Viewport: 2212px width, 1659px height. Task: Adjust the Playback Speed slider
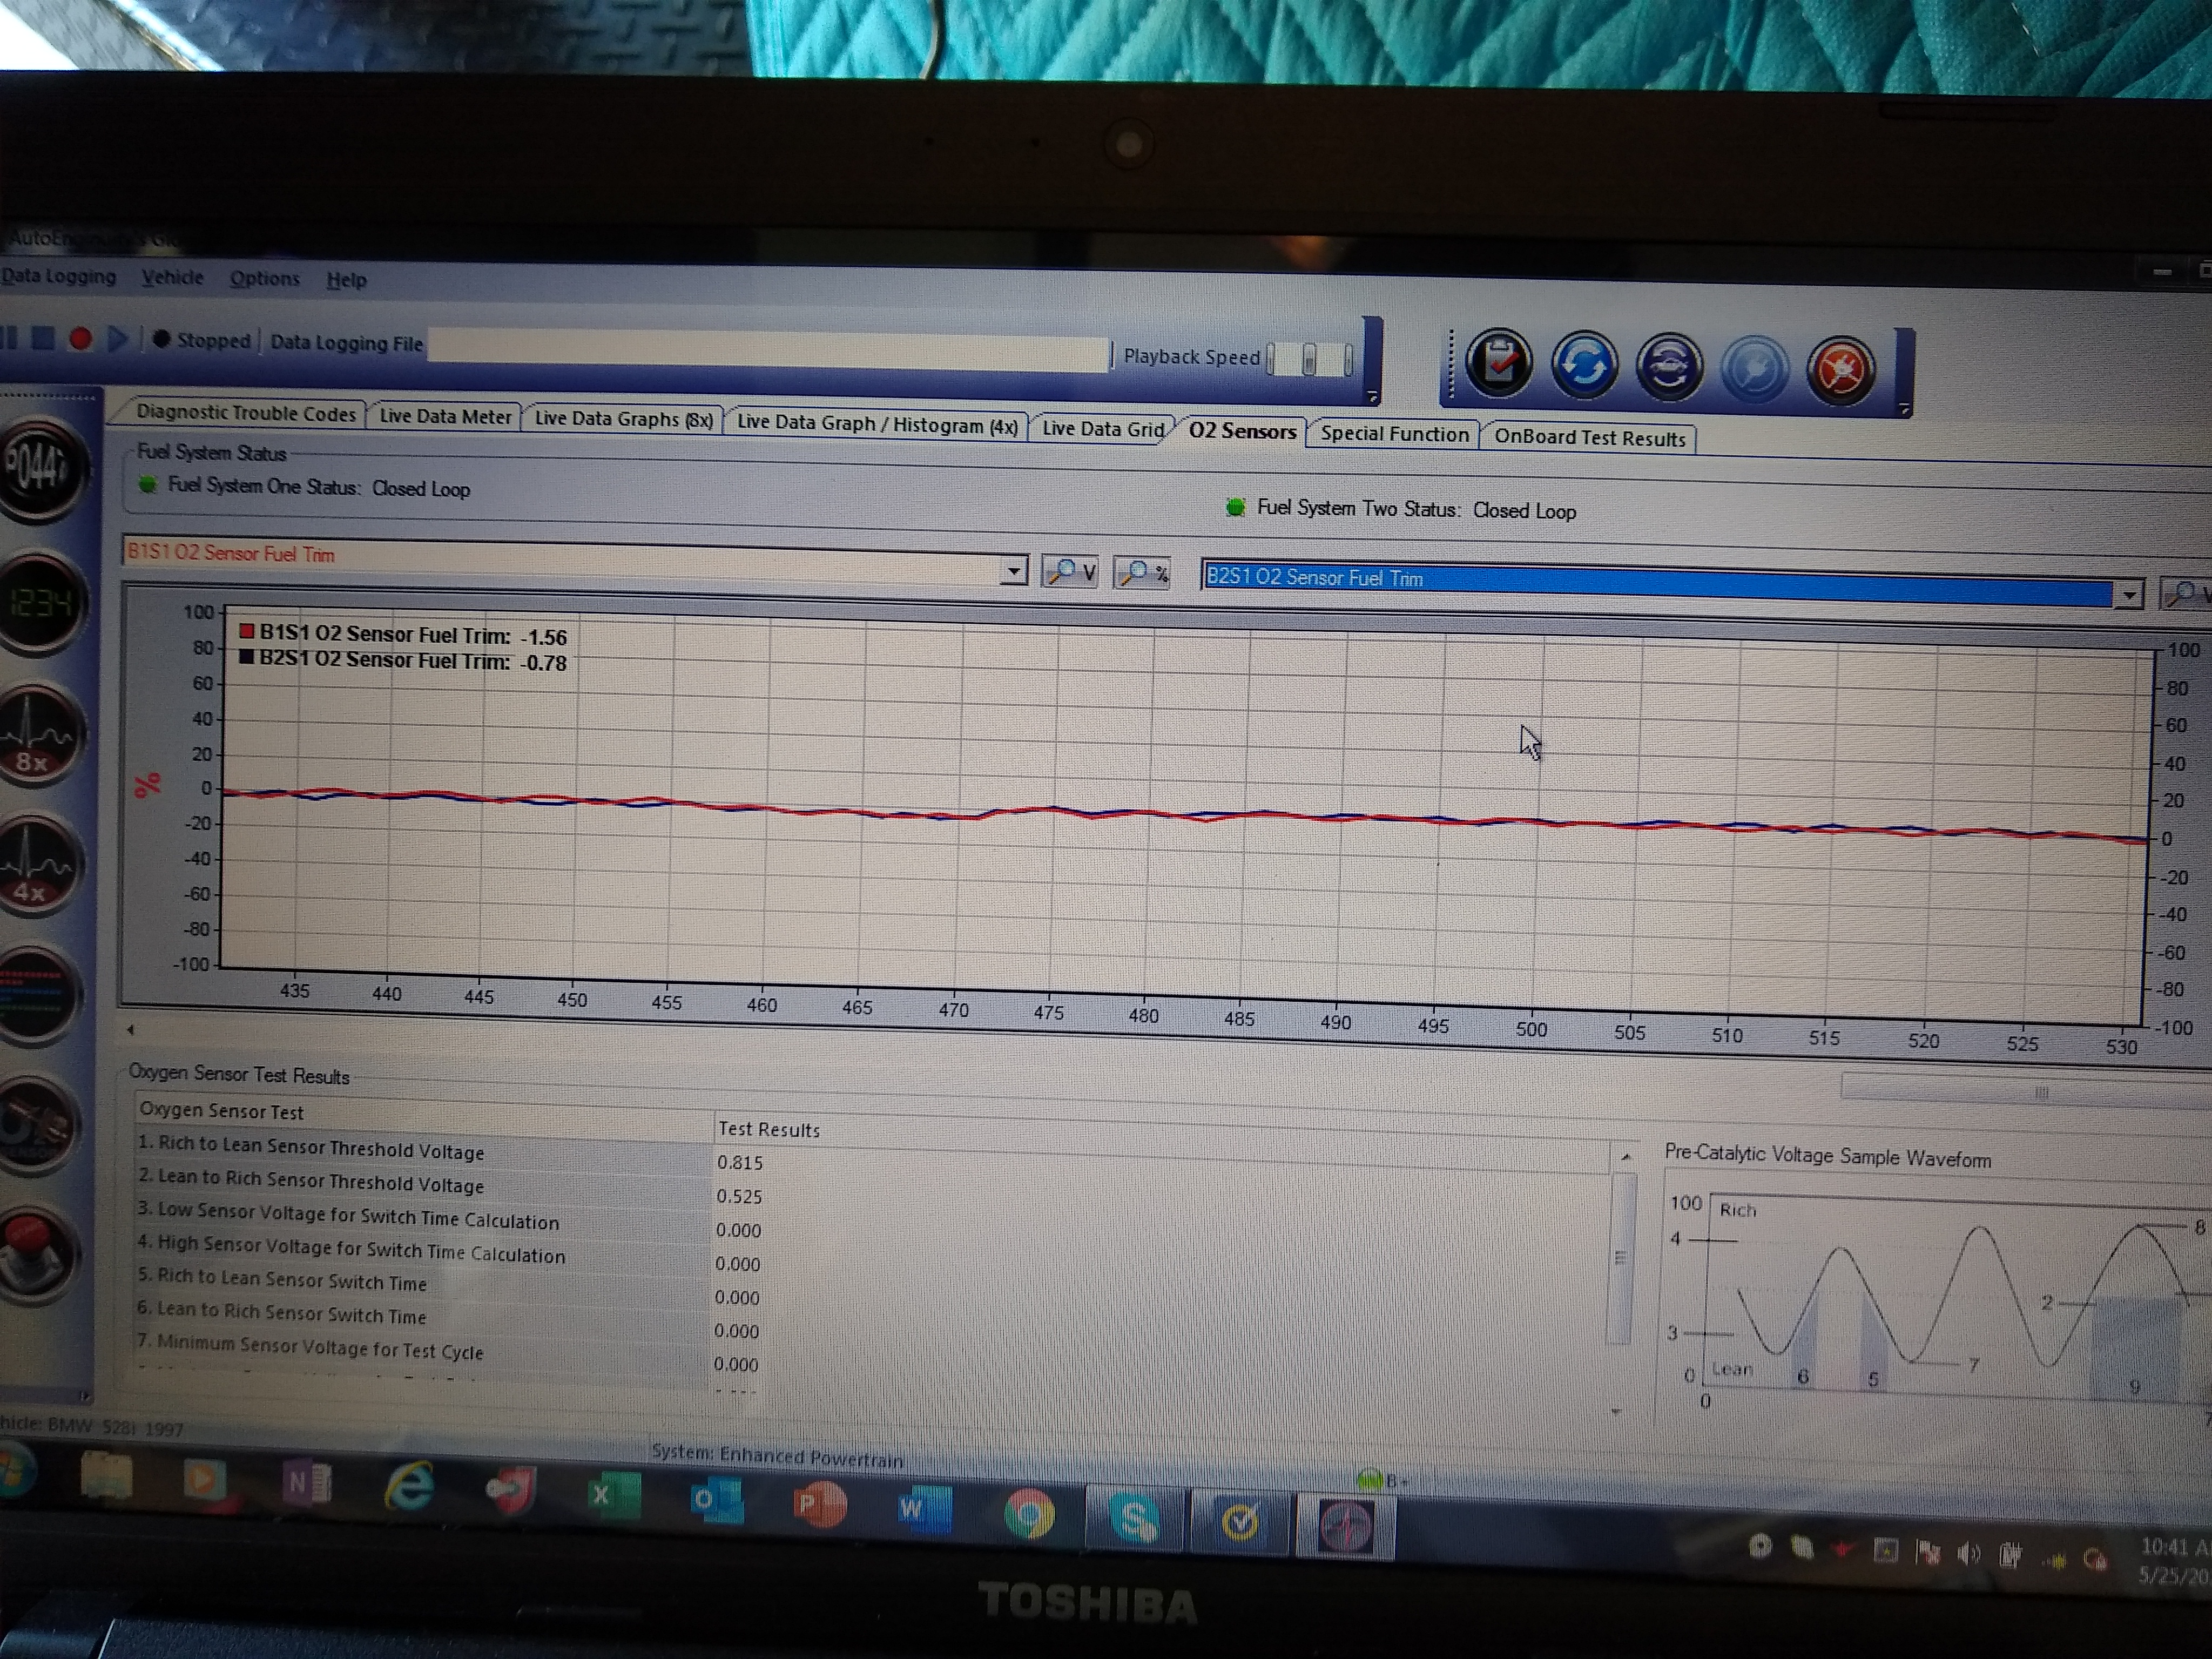[1309, 358]
